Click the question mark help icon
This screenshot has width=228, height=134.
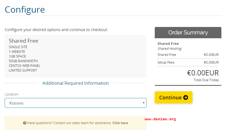[25, 123]
